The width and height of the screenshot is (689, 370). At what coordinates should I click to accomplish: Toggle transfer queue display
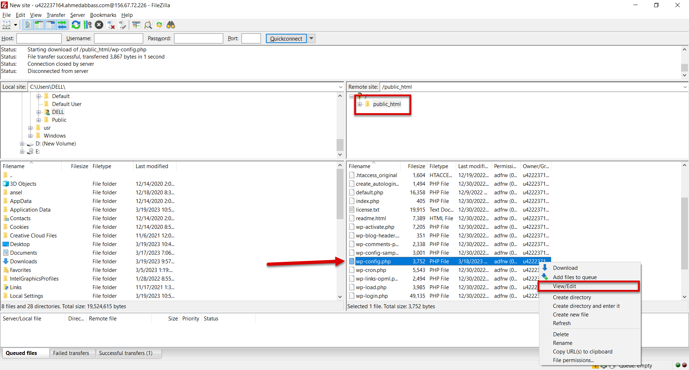click(62, 25)
